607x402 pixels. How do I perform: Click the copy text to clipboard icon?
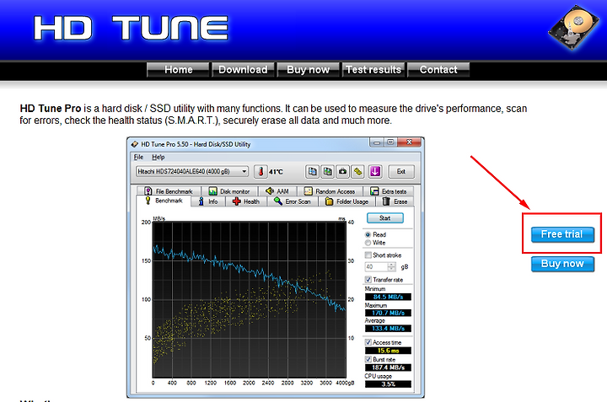[313, 171]
